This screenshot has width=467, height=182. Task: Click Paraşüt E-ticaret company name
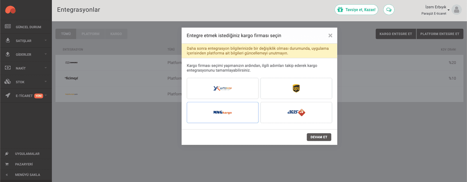tap(433, 13)
